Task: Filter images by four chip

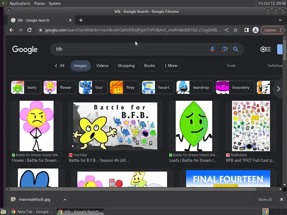Action: 93,87
